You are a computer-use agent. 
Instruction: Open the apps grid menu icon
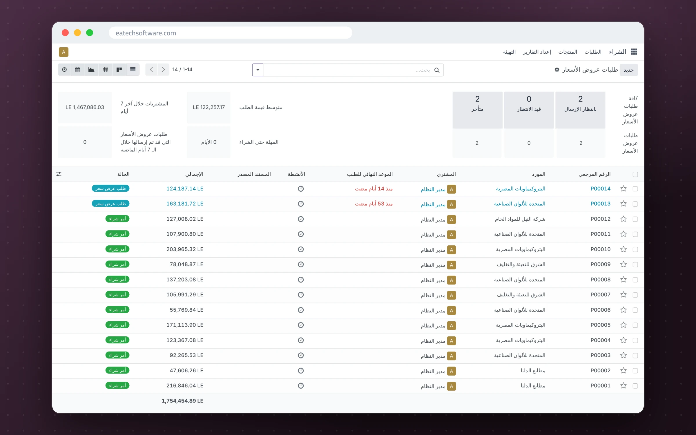634,52
